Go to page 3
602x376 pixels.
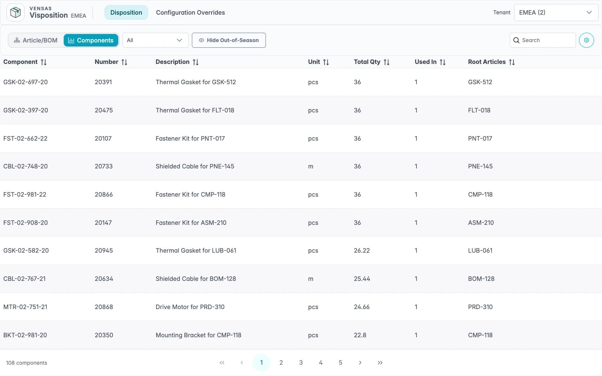[x=301, y=362]
